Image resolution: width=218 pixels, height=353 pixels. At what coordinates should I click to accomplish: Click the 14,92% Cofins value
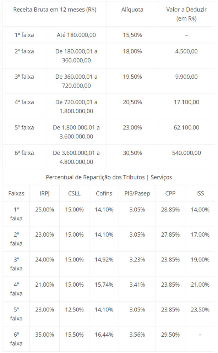(x=104, y=260)
